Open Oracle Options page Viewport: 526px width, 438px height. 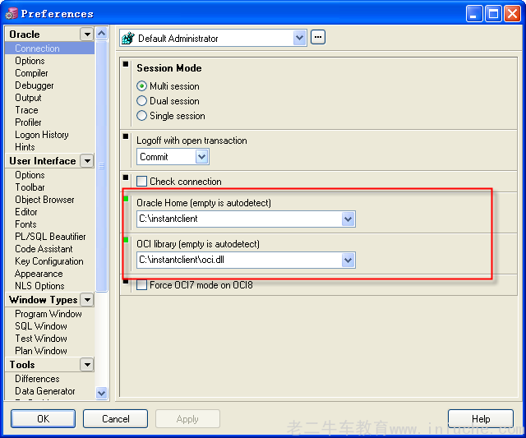30,61
